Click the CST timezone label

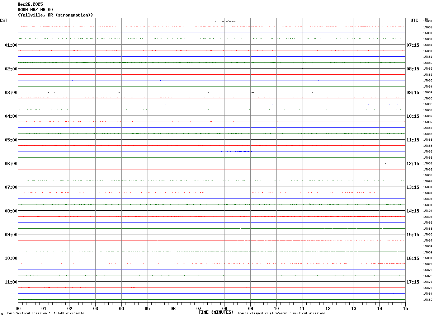(x=4, y=21)
